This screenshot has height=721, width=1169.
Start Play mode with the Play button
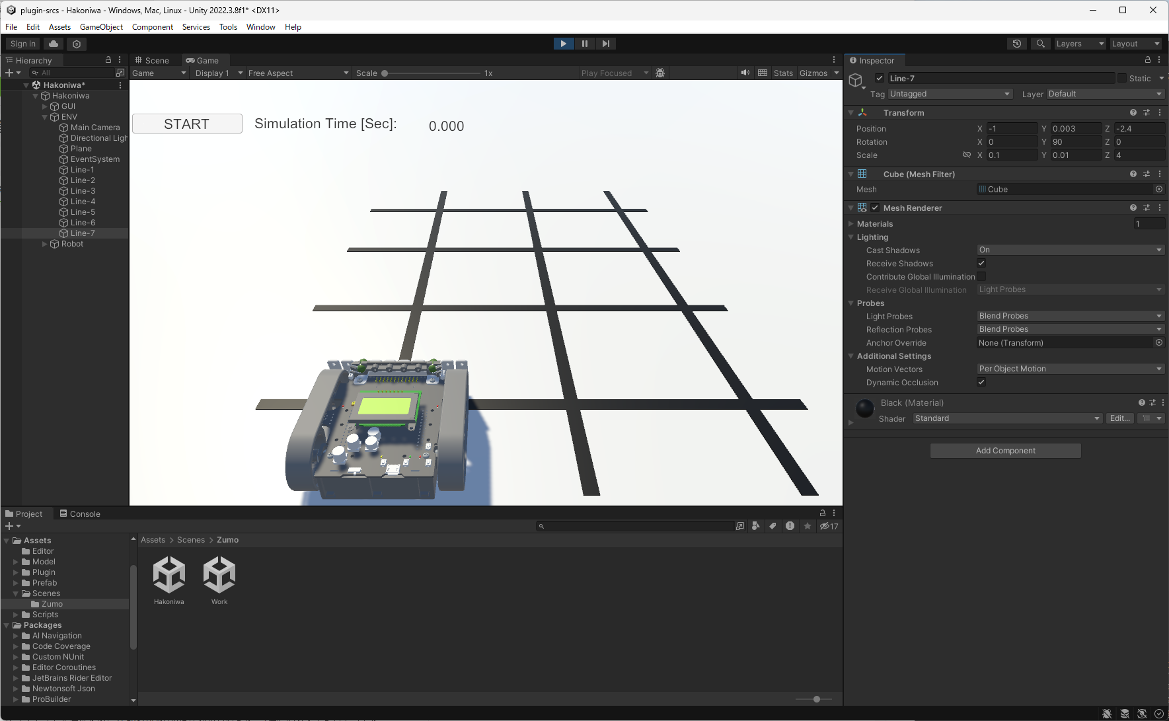click(563, 44)
